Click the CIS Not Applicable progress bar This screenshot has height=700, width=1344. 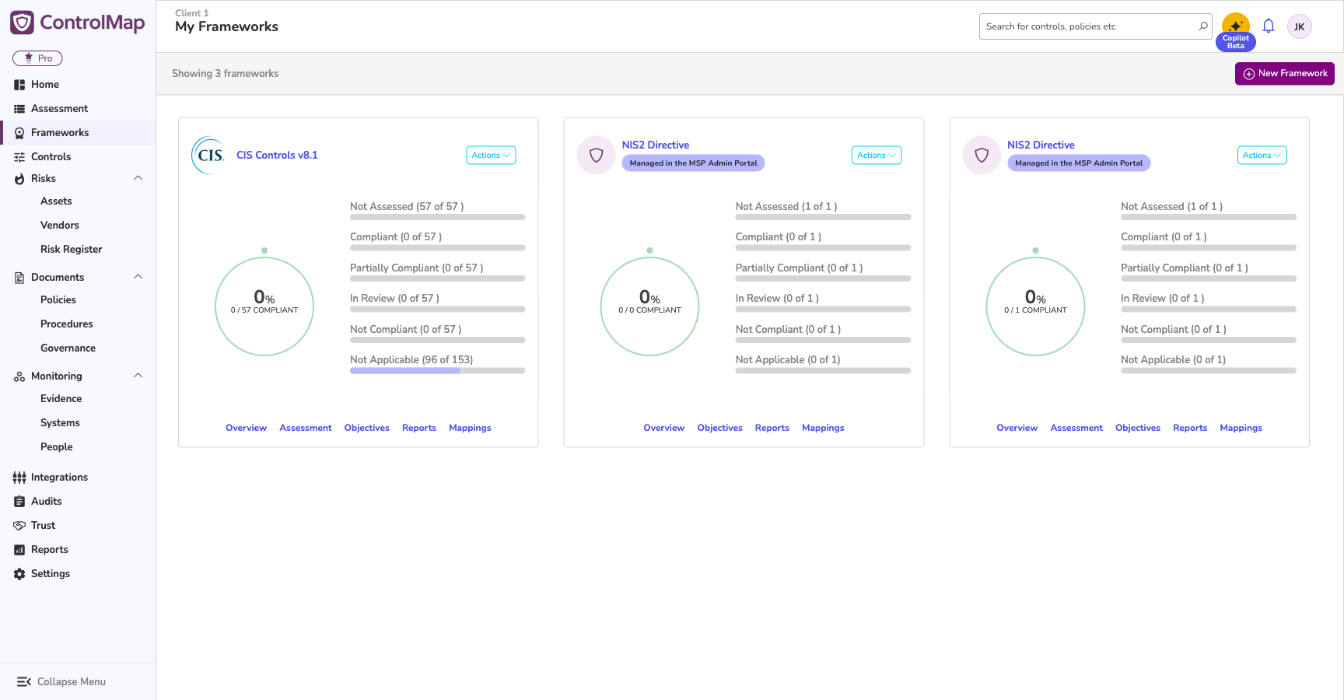pyautogui.click(x=438, y=371)
